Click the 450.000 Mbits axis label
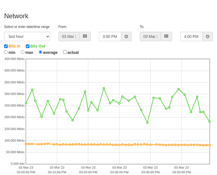The image size is (217, 175). click(x=14, y=59)
